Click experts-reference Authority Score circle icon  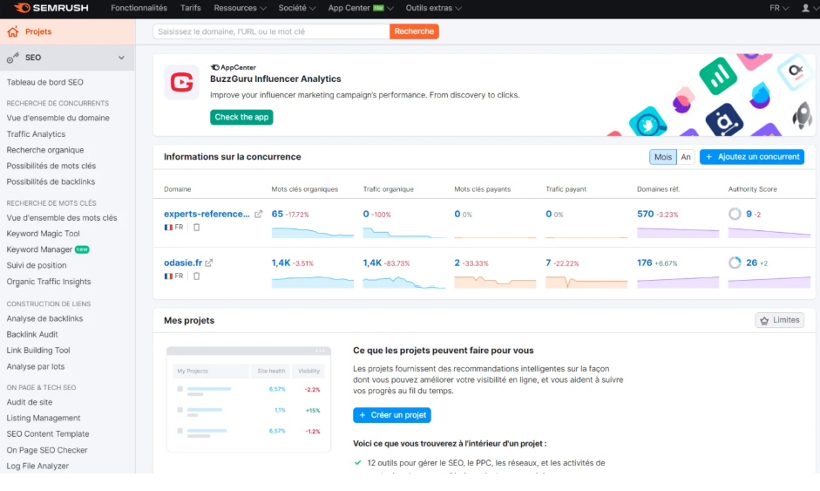pos(735,214)
